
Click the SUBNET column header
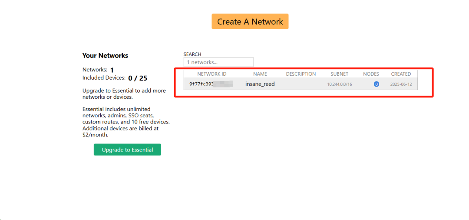339,74
